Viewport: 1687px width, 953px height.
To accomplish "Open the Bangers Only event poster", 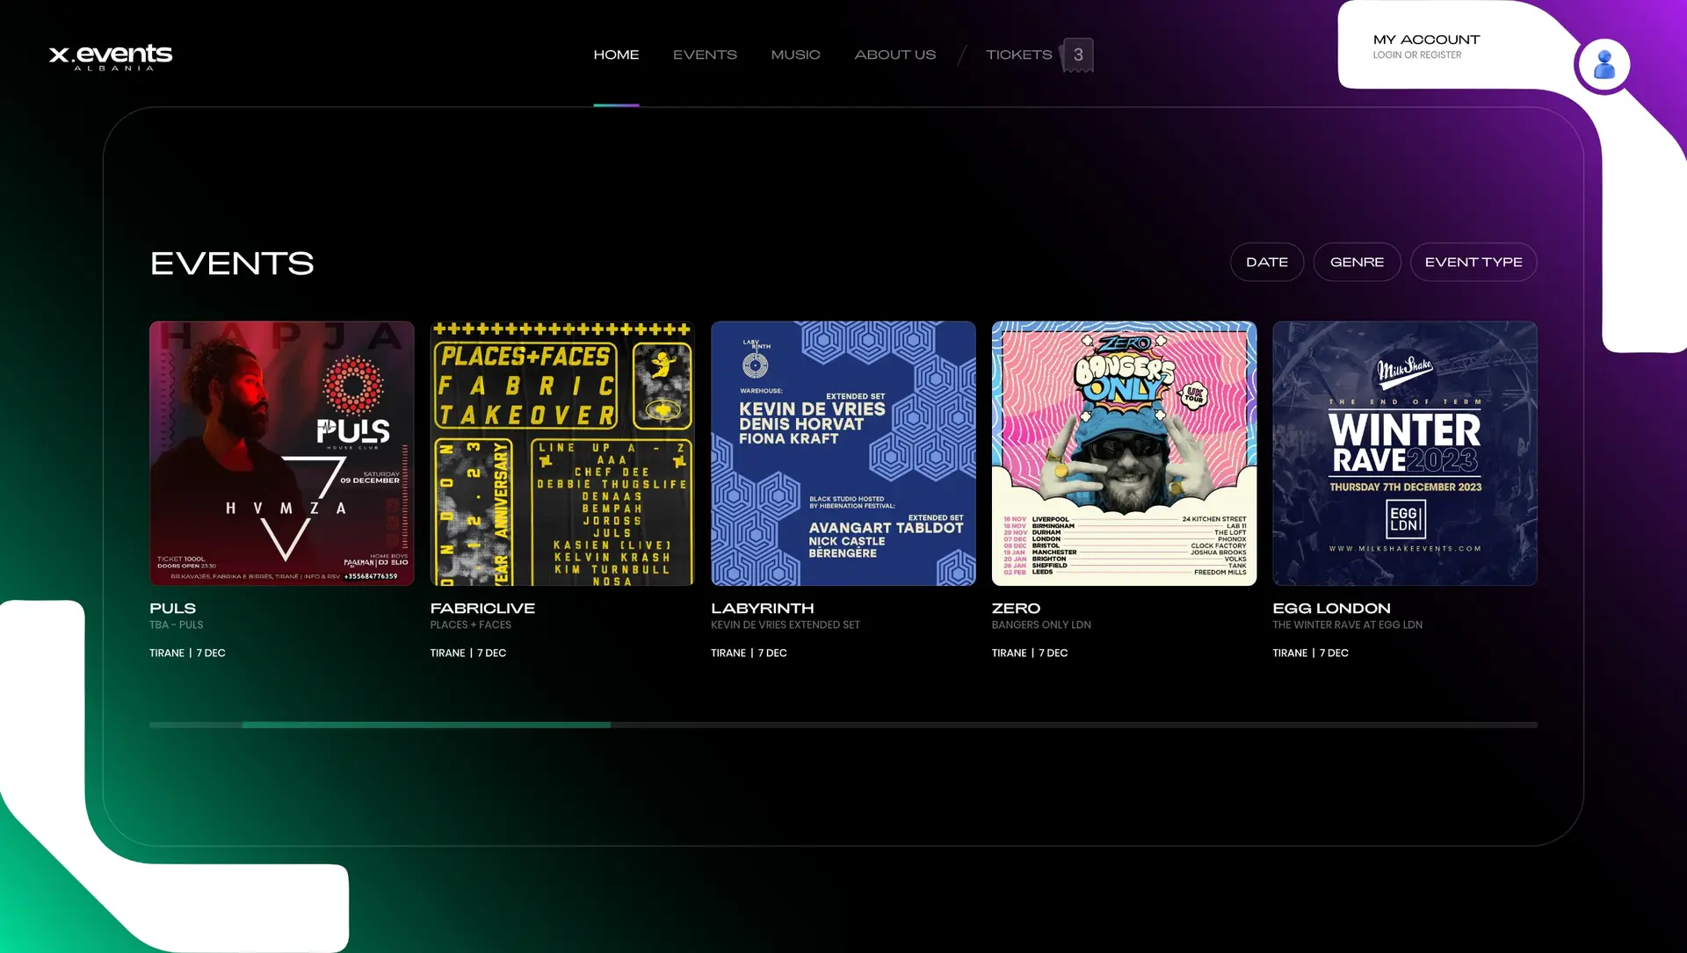I will (x=1124, y=453).
